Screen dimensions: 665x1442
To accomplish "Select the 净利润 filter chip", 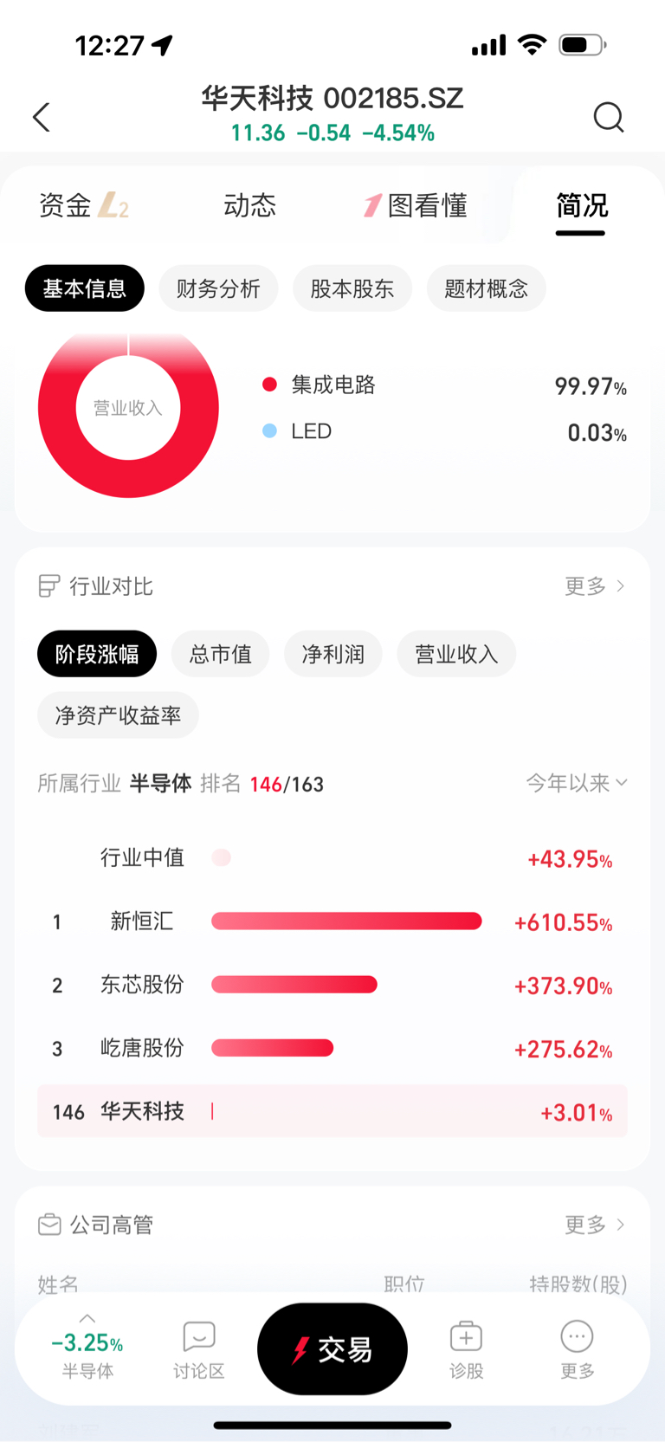I will click(x=333, y=654).
